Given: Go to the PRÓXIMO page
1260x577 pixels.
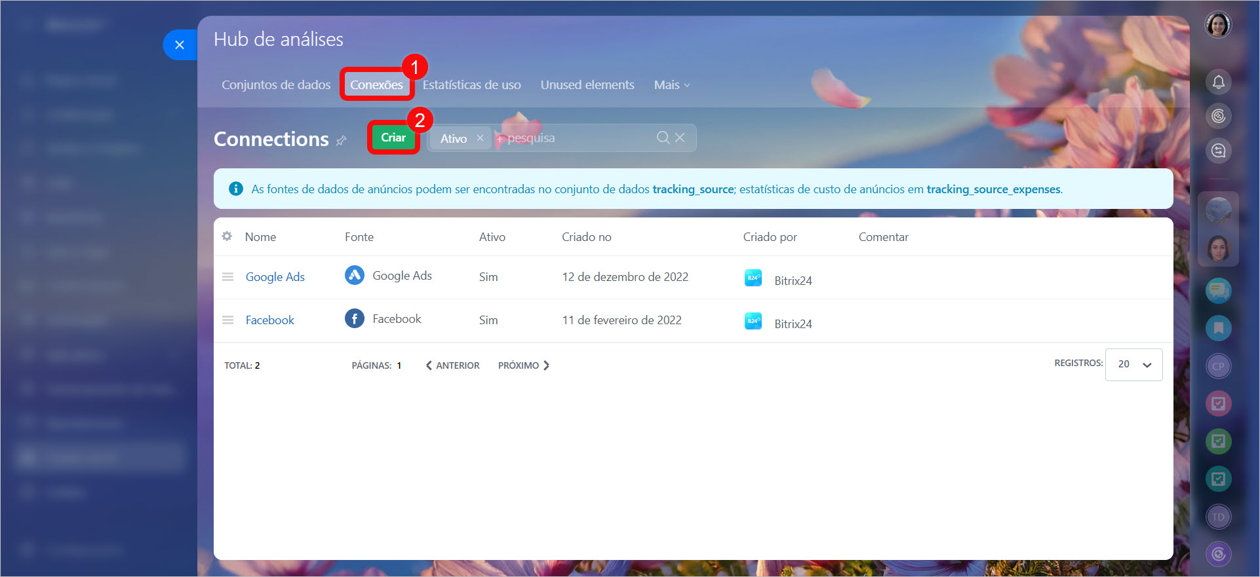Looking at the screenshot, I should pos(524,365).
